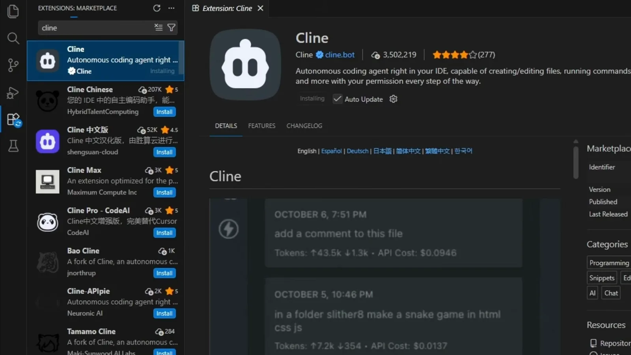The width and height of the screenshot is (631, 355).
Task: Open the Run and Debug view
Action: (x=13, y=93)
